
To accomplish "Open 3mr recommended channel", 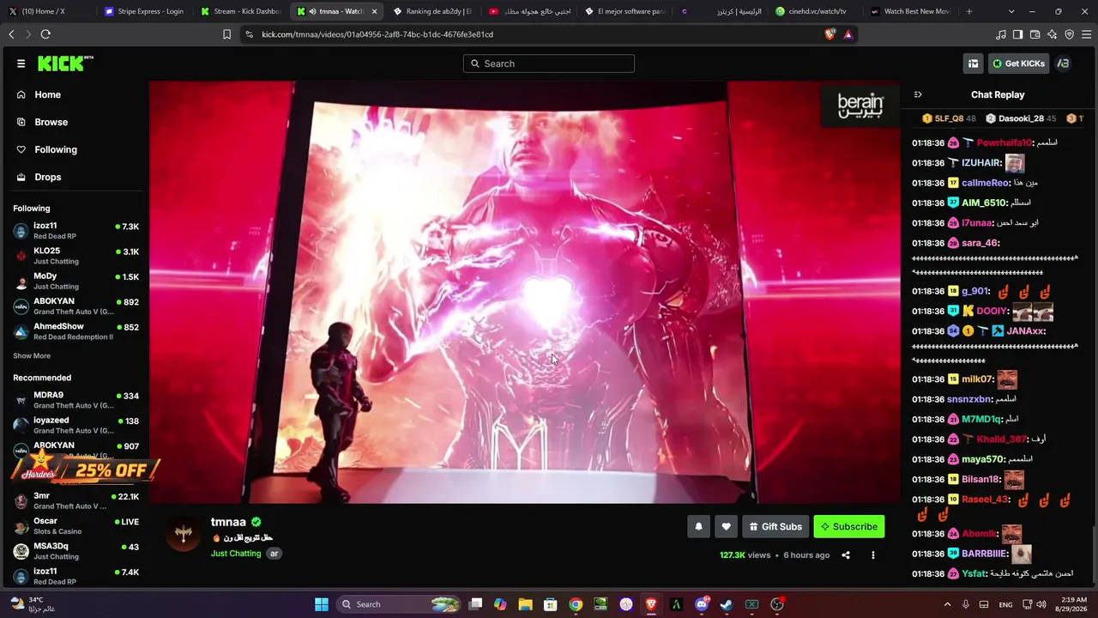I will click(x=75, y=500).
